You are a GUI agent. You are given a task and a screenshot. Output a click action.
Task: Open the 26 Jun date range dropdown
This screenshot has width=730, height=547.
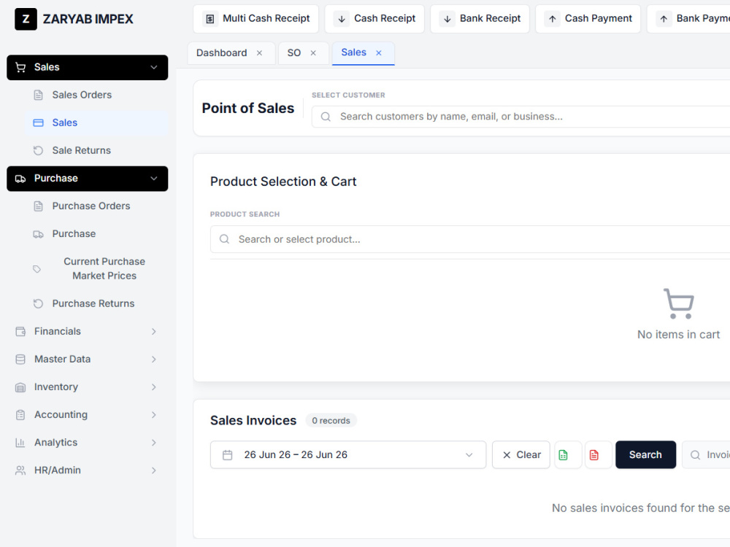(348, 455)
